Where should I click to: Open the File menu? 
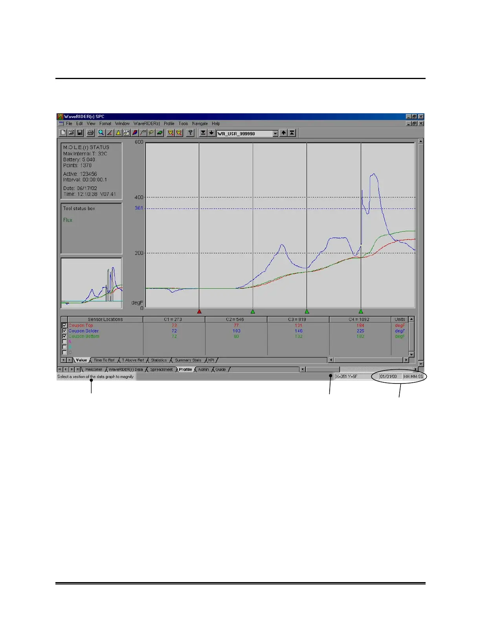(x=69, y=123)
